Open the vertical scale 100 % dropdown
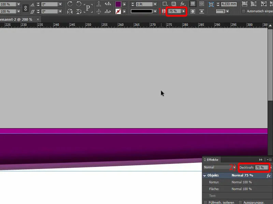The image size is (273, 204). [x=18, y=12]
